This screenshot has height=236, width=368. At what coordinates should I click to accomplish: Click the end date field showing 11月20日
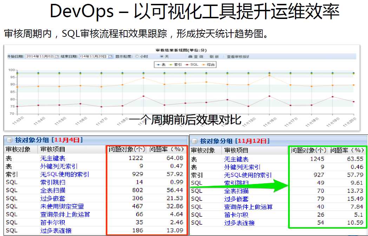[x=93, y=57]
